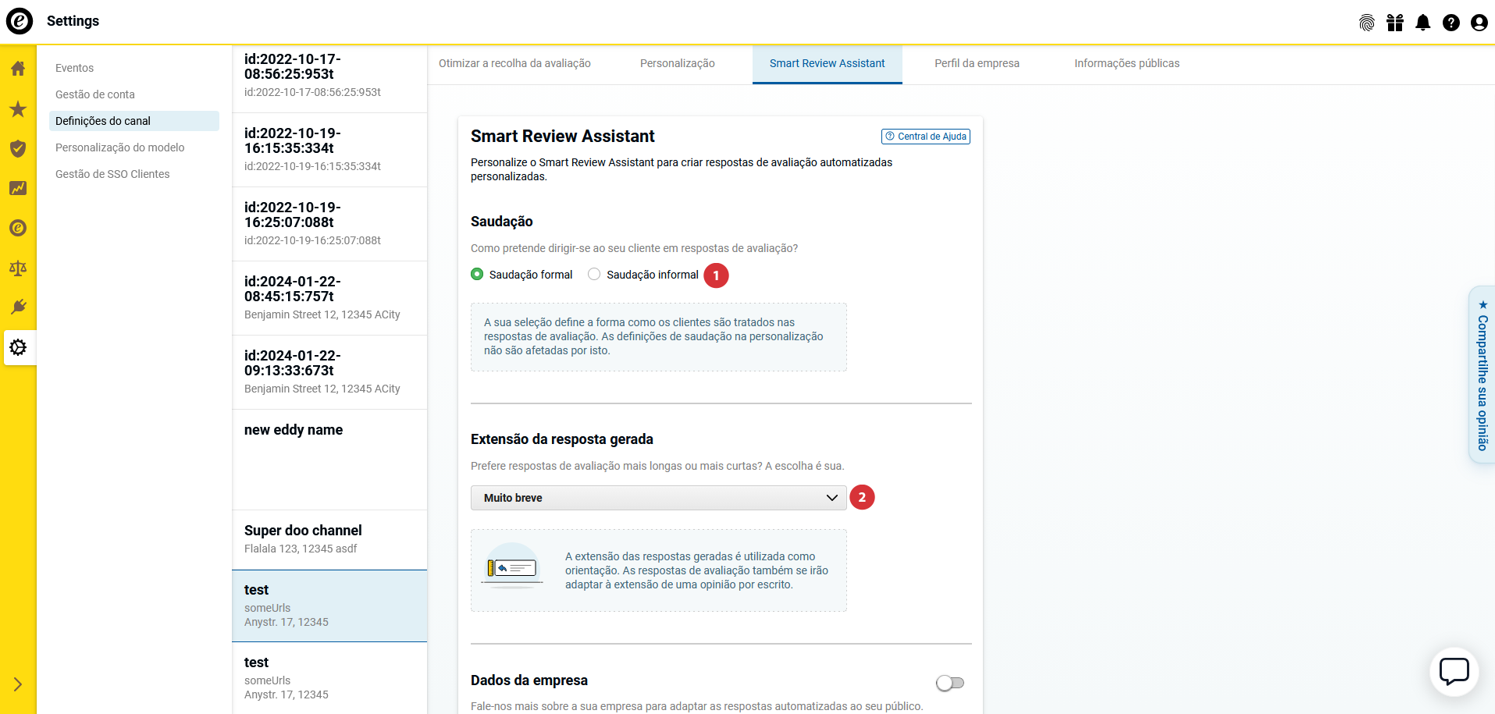Viewport: 1495px width, 714px height.
Task: Open the user profile avatar icon
Action: coord(1479,23)
